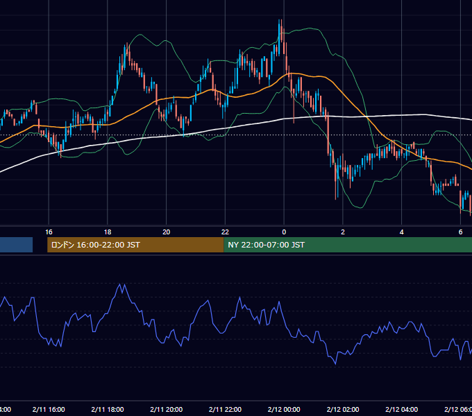Image resolution: width=472 pixels, height=416 pixels.
Task: Click the 20 hour axis label
Action: [166, 232]
